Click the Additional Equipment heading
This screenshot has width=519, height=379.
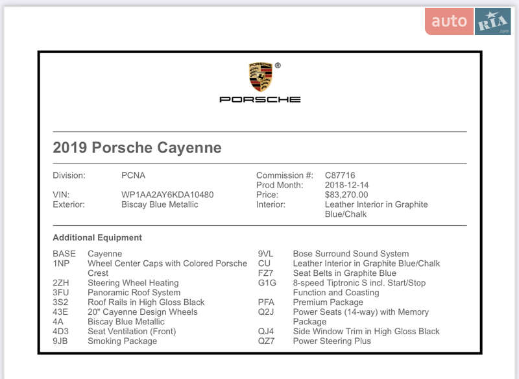coord(97,238)
